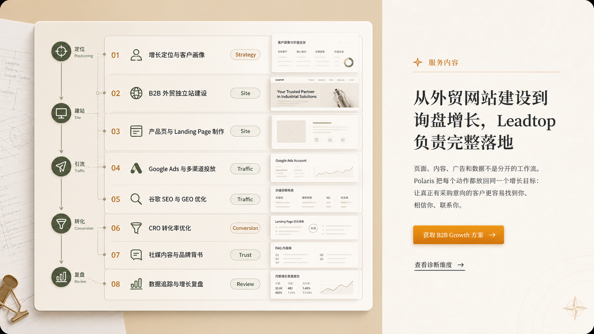Open the Google Ads Account preview card
Screen dimensions: 594x334
315,168
